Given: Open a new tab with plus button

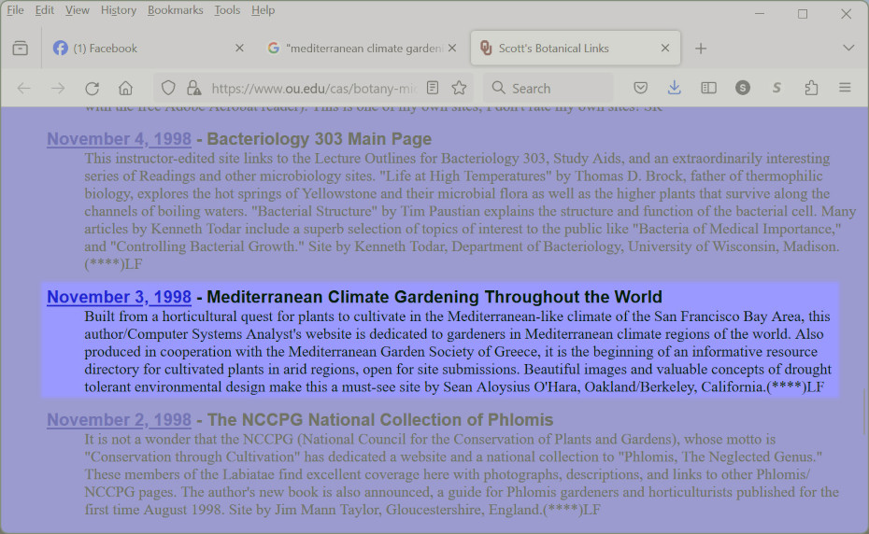Looking at the screenshot, I should point(701,48).
